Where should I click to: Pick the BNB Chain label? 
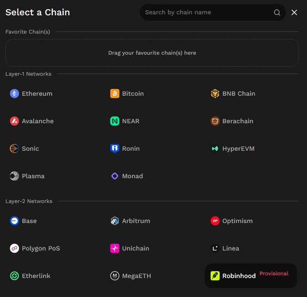pos(239,94)
